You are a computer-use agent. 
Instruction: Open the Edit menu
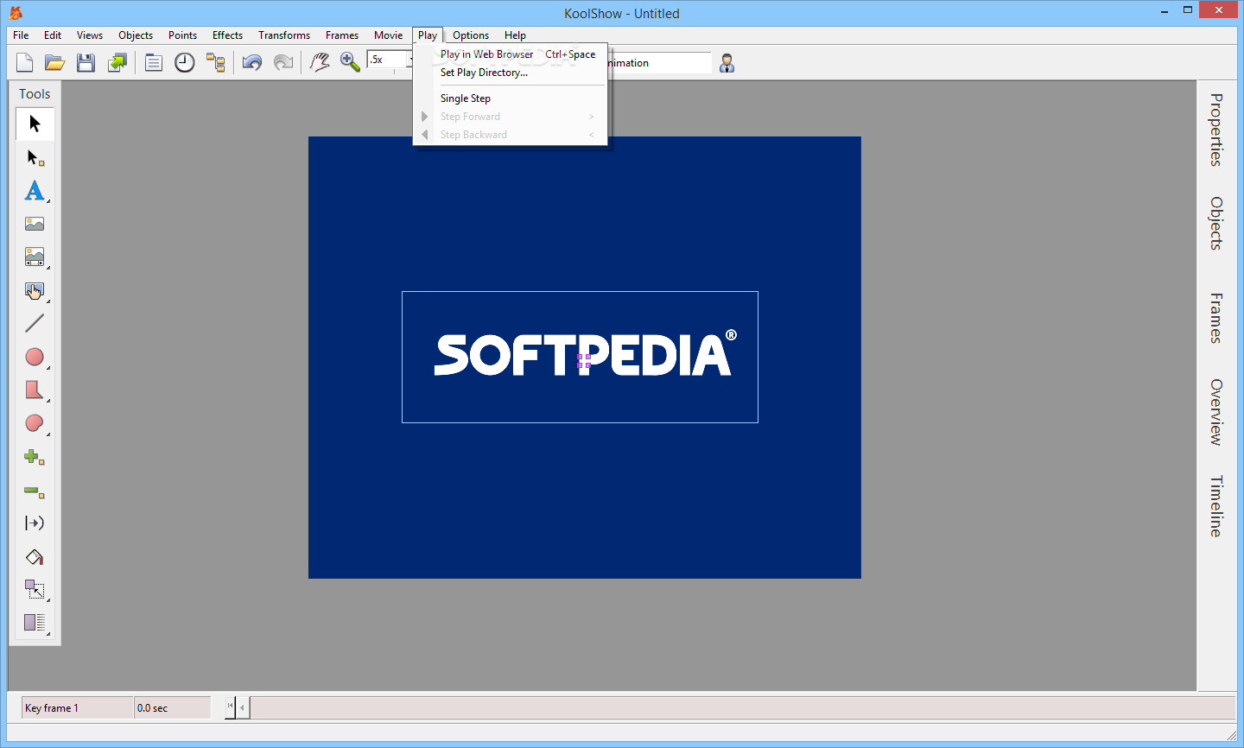click(x=53, y=35)
